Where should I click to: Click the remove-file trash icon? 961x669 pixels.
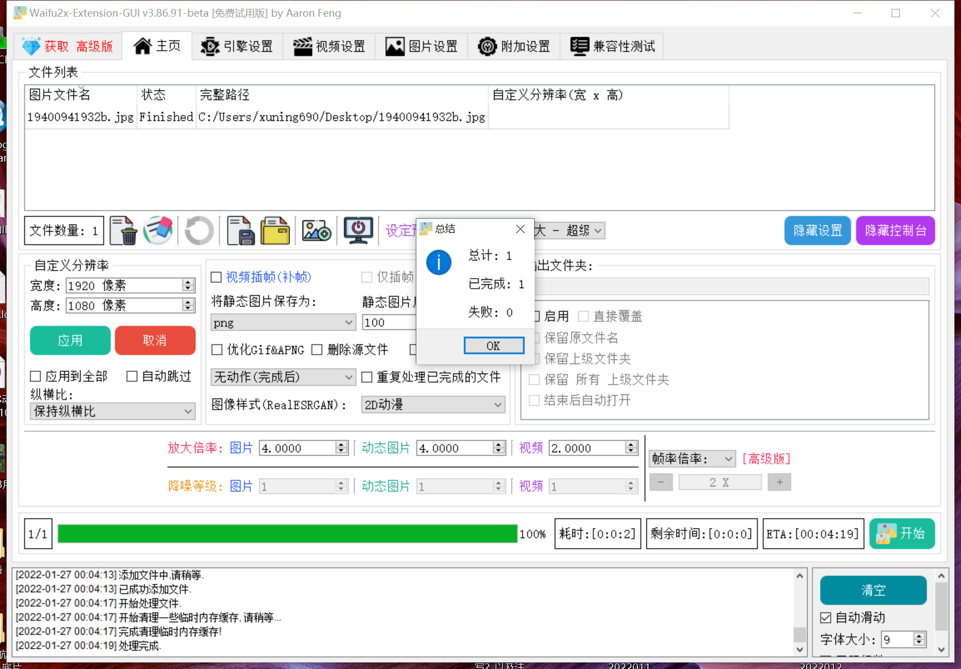(x=123, y=230)
